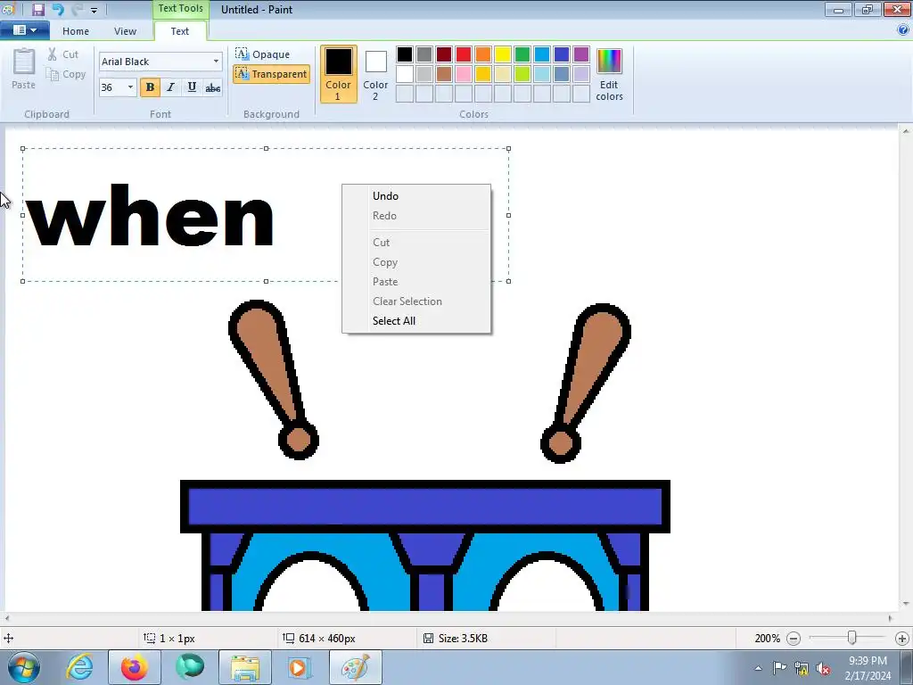
Task: Toggle Strikethrough text formatting
Action: [x=212, y=87]
